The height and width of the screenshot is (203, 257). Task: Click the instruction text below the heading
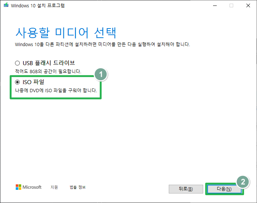103,44
